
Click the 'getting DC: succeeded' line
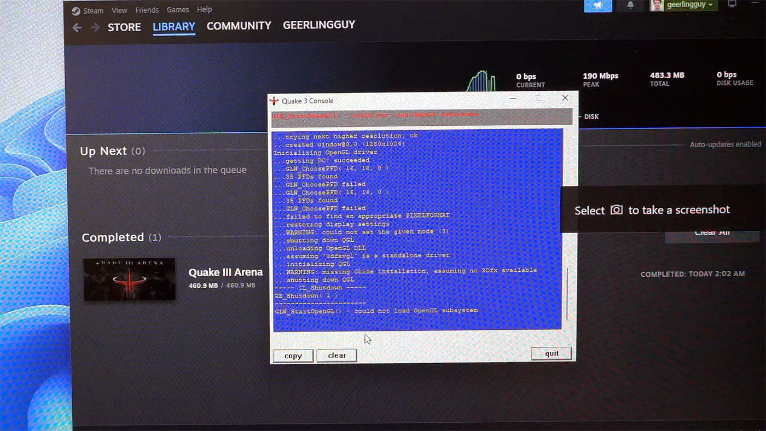[x=322, y=160]
